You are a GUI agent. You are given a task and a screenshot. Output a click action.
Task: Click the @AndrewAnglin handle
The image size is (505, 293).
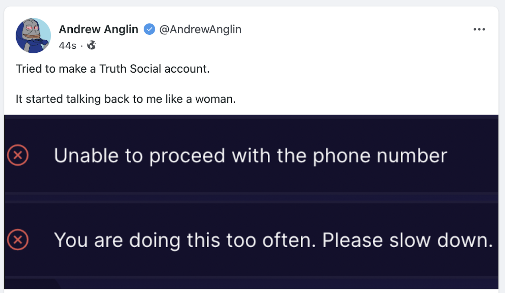pos(200,30)
